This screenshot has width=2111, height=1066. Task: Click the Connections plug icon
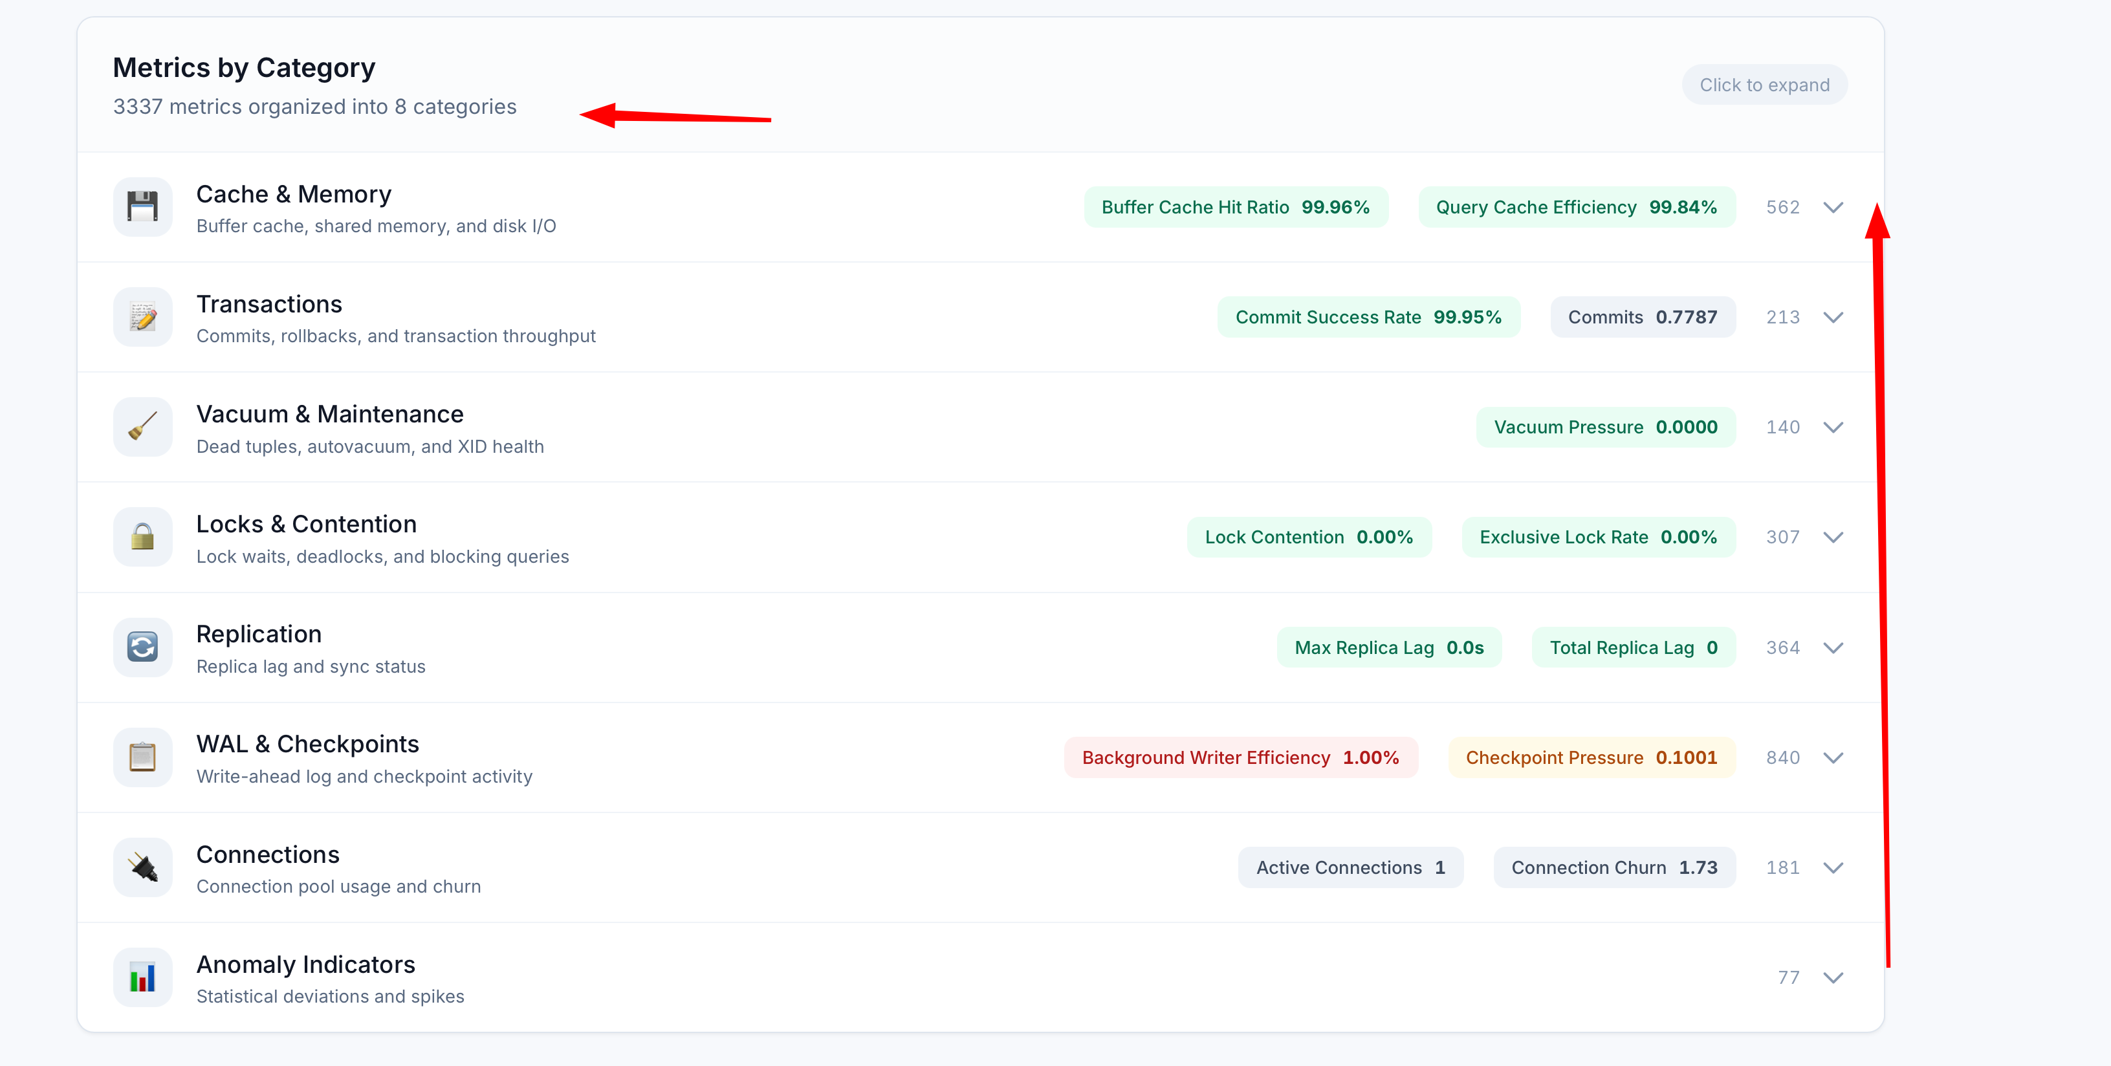[142, 867]
